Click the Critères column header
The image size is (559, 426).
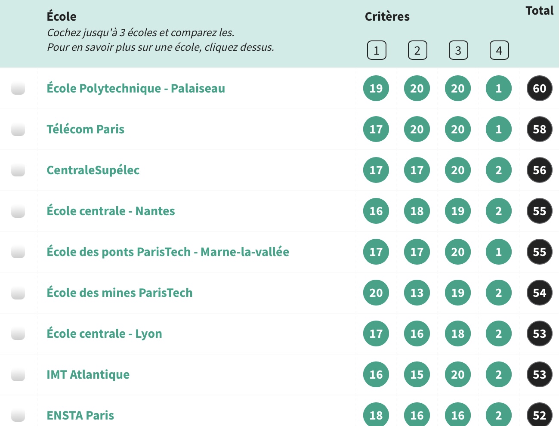[x=387, y=16]
